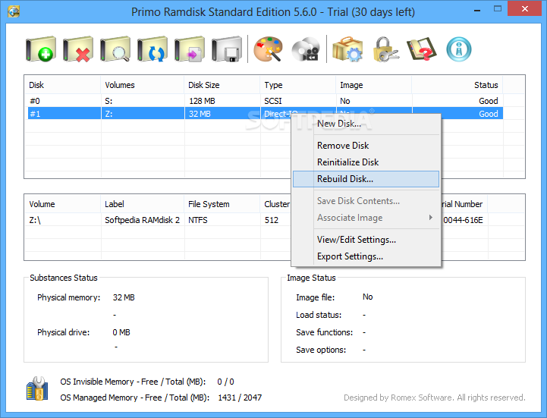Open the paint palette appearance icon

pyautogui.click(x=268, y=49)
